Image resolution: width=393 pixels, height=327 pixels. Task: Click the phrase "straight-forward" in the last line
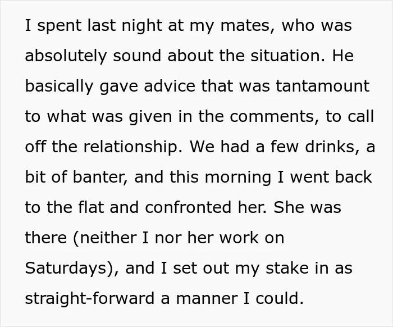coord(90,299)
